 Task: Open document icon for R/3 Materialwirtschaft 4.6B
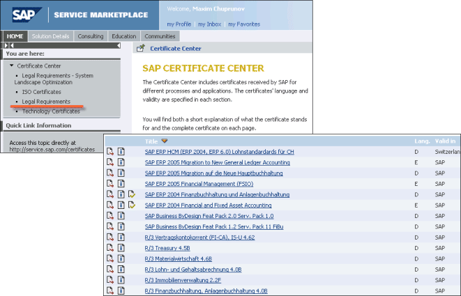(110, 258)
